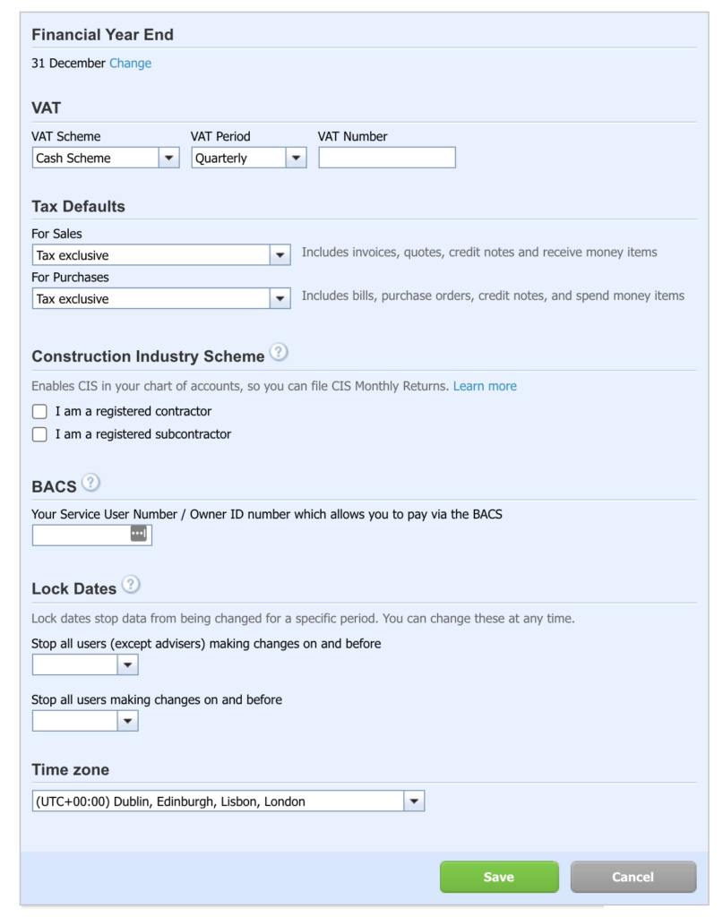Click the green Save button
This screenshot has height=917, width=723.
tap(500, 877)
